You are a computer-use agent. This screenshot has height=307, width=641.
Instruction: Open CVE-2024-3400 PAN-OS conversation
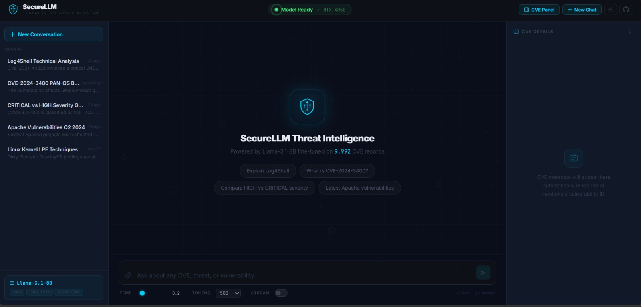point(54,87)
